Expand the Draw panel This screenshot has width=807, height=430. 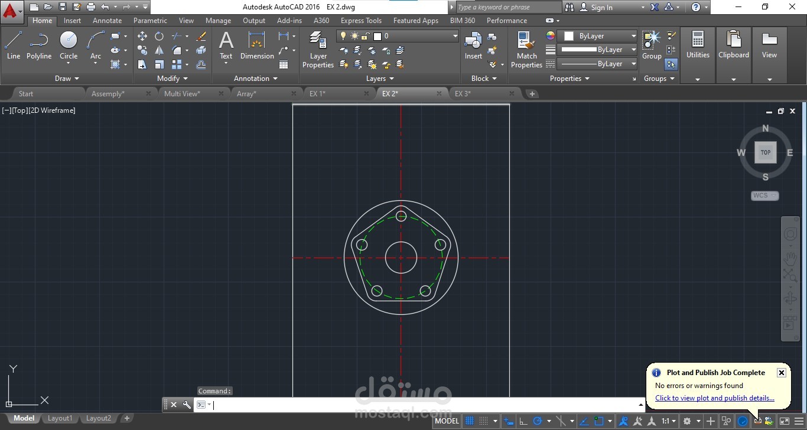pos(67,78)
